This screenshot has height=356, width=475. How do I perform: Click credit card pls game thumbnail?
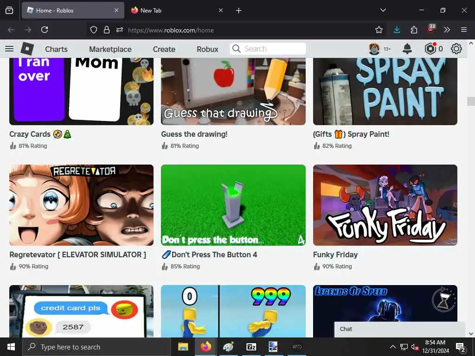coord(82,311)
